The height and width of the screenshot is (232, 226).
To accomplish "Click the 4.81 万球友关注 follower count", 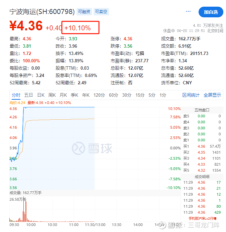I will 208,25.
